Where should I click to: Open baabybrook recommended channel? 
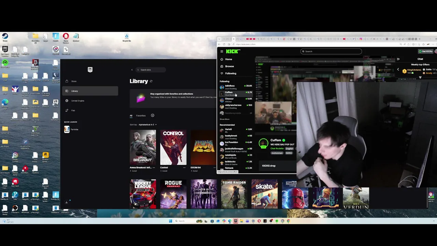point(236,137)
